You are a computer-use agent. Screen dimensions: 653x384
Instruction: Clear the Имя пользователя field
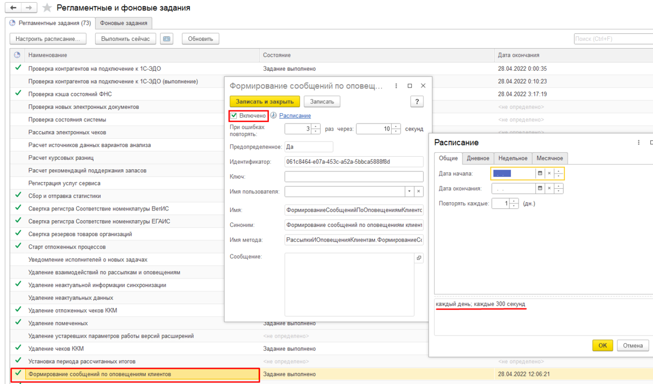(418, 191)
